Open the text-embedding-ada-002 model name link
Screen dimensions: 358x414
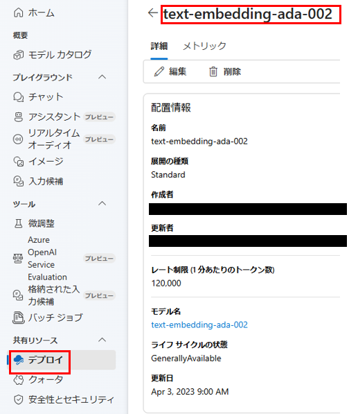[x=199, y=325]
